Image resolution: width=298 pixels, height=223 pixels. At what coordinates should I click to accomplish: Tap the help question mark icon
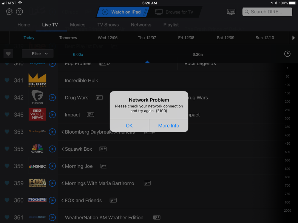pos(19,12)
